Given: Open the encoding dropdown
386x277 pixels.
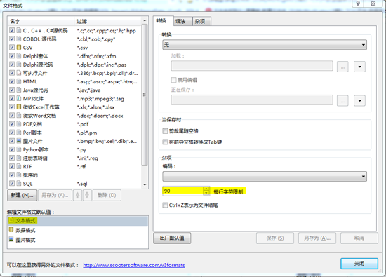Looking at the screenshot, I should (265, 177).
